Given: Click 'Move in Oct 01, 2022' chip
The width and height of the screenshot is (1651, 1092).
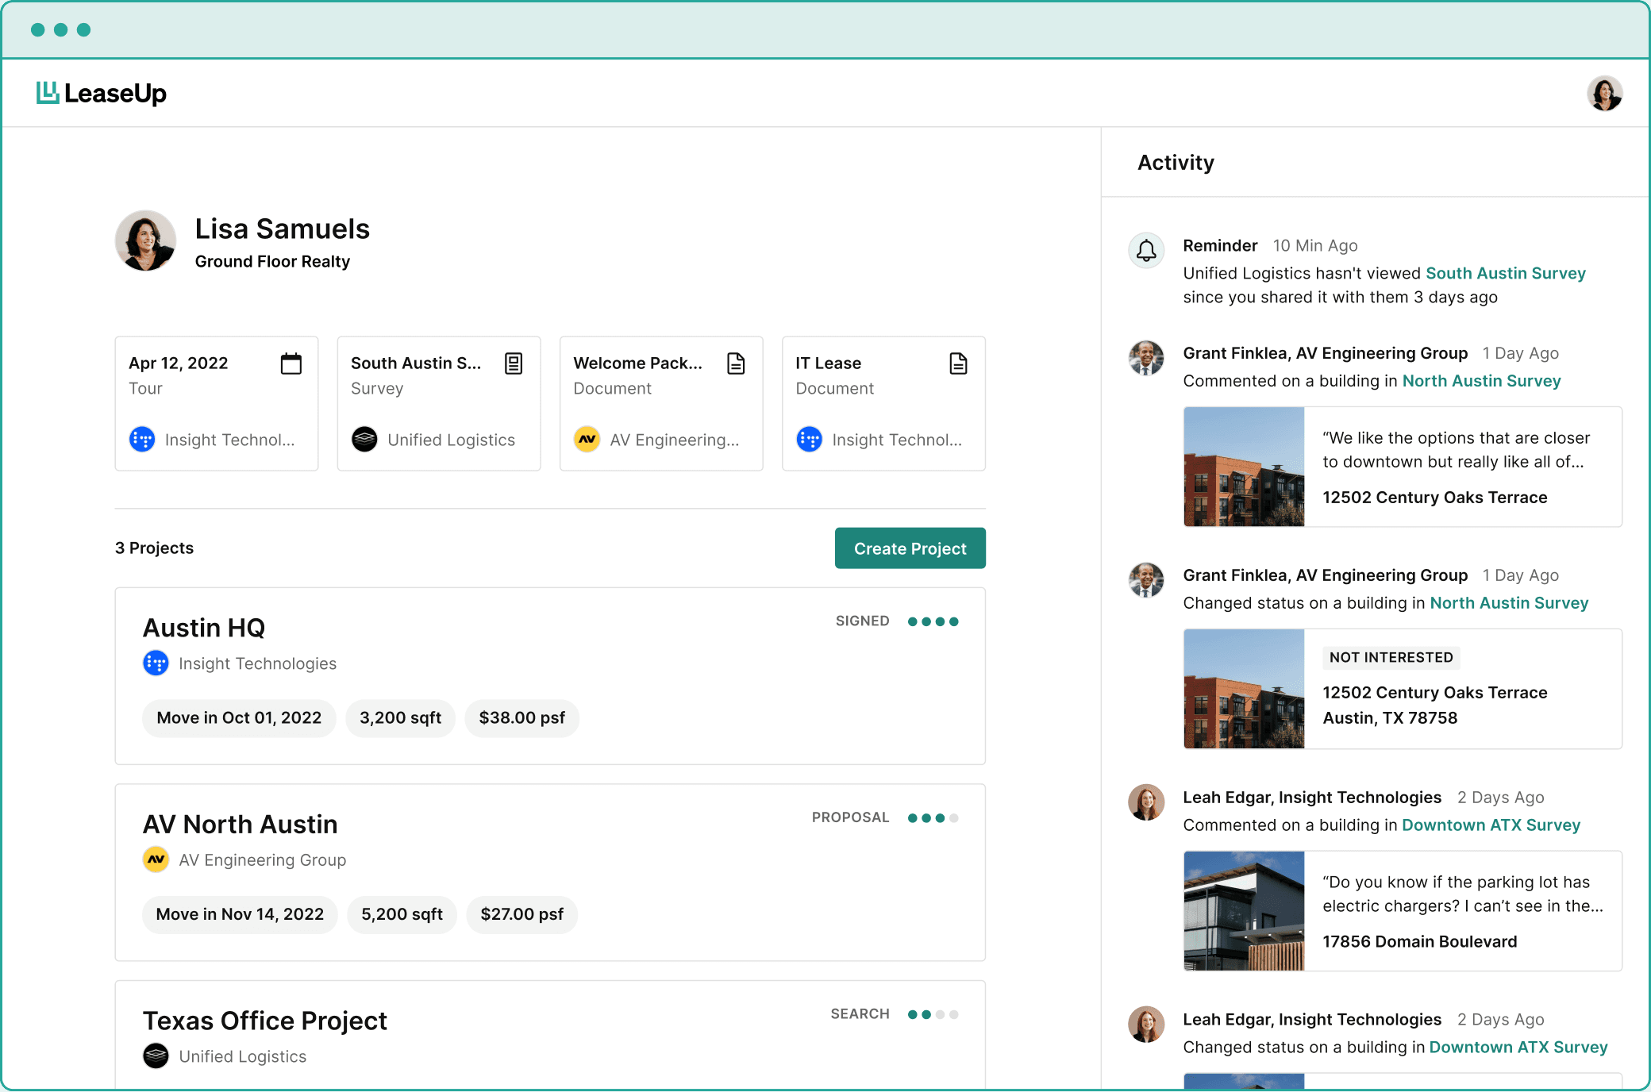Looking at the screenshot, I should click(239, 718).
